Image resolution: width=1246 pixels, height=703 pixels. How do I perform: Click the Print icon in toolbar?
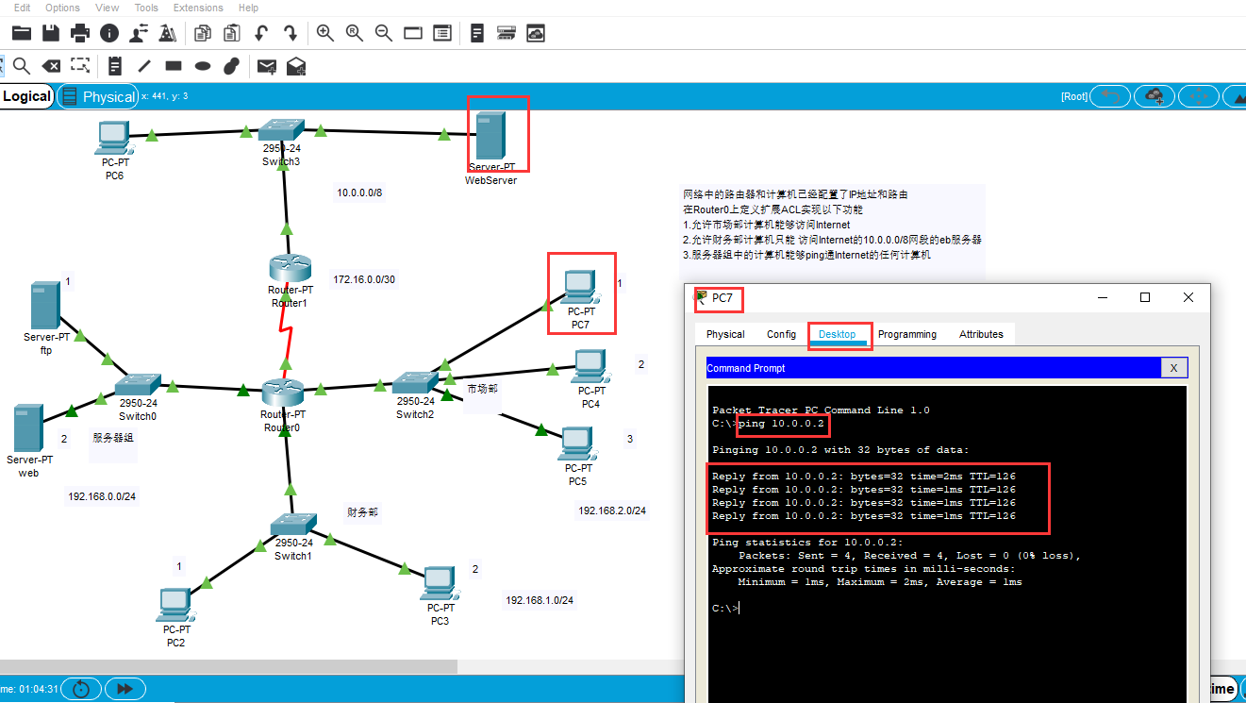coord(80,34)
